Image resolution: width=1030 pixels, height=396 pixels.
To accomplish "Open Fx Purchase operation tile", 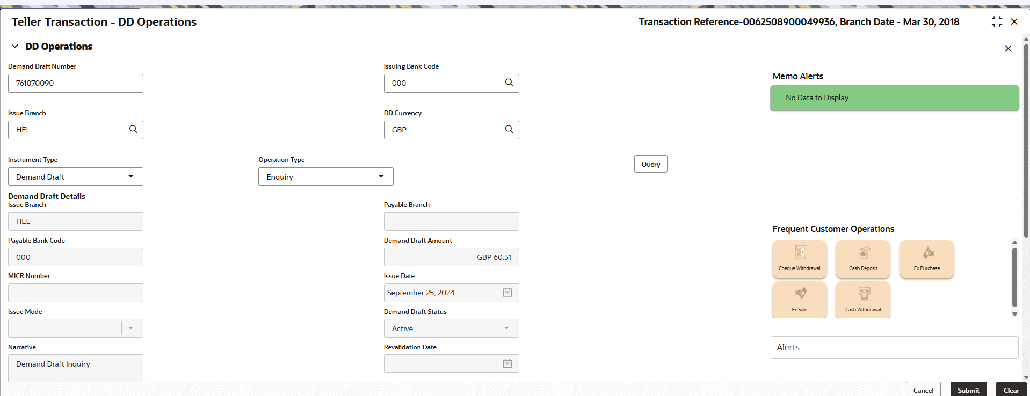I will coord(927,259).
